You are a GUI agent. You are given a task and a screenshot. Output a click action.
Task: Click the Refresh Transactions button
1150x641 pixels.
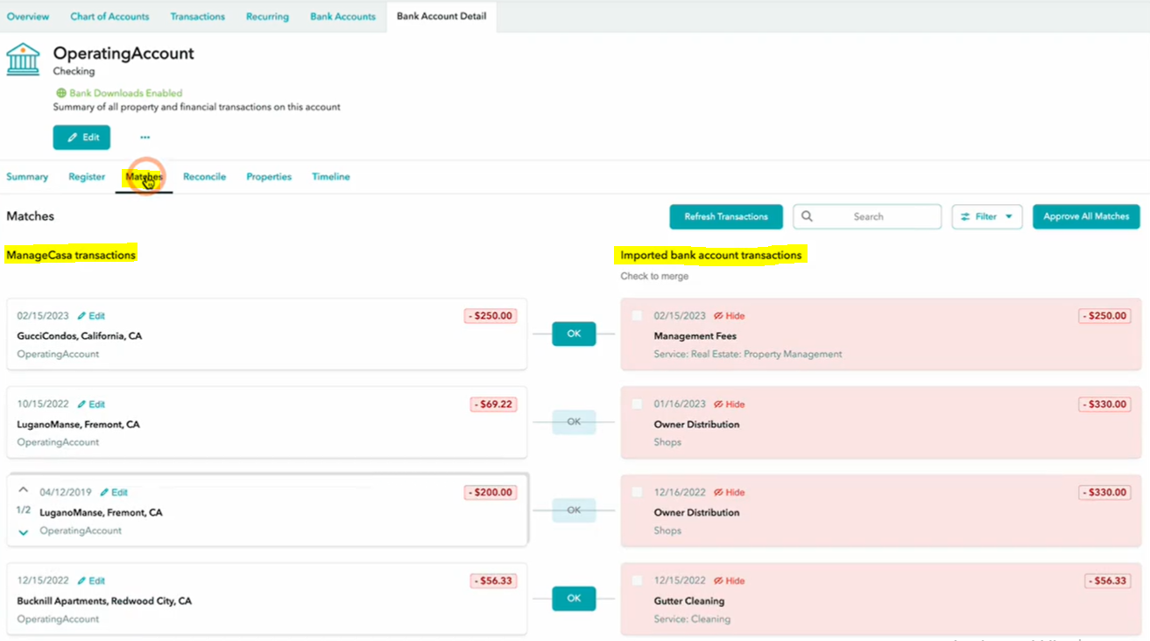point(725,216)
